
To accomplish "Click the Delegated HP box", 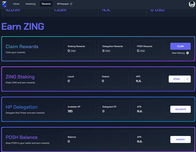I will (114, 109).
